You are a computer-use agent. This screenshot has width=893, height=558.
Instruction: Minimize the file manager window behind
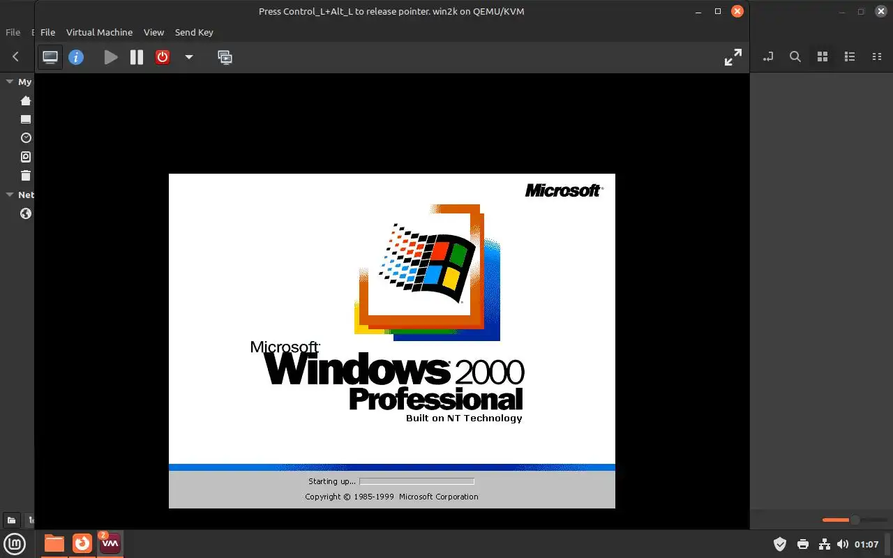(841, 11)
